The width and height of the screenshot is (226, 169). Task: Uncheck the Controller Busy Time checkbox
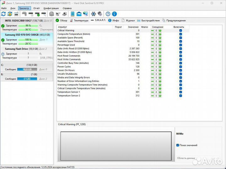coord(180,63)
